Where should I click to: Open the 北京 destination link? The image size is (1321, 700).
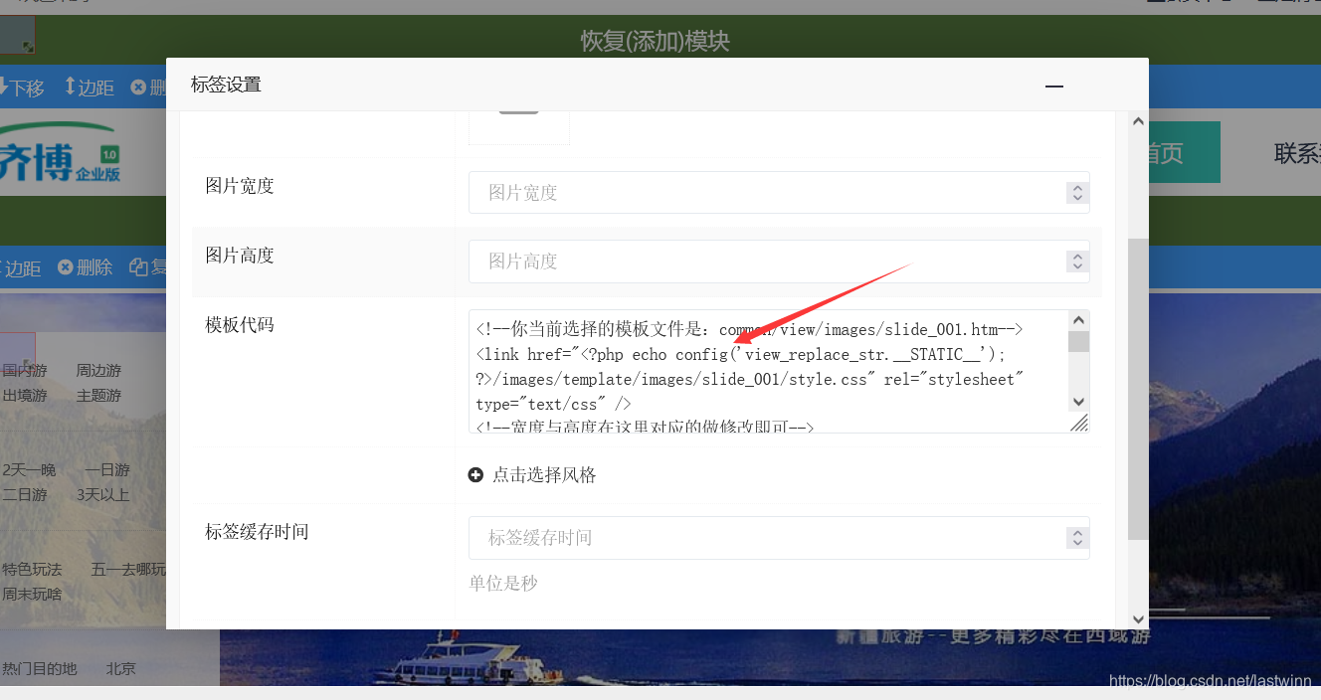click(x=121, y=669)
